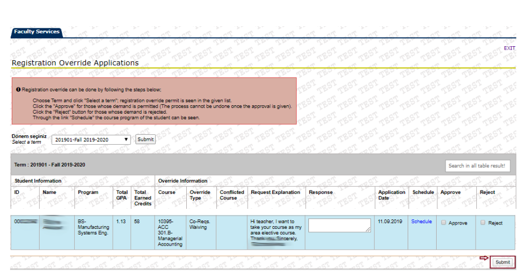This screenshot has width=527, height=274.
Task: Click the Total GPA column header
Action: pyautogui.click(x=122, y=195)
